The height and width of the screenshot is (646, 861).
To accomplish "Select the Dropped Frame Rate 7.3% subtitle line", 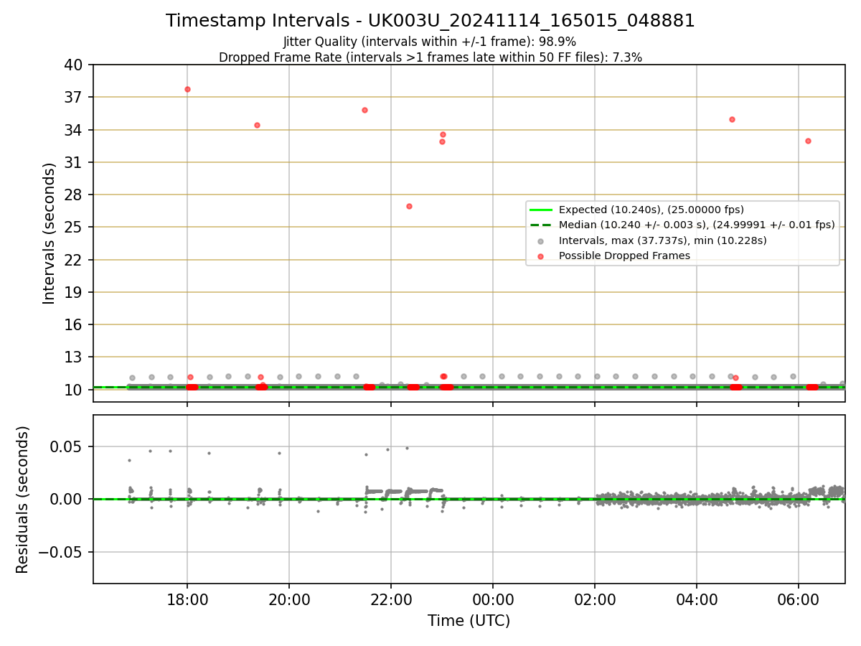I will (430, 57).
